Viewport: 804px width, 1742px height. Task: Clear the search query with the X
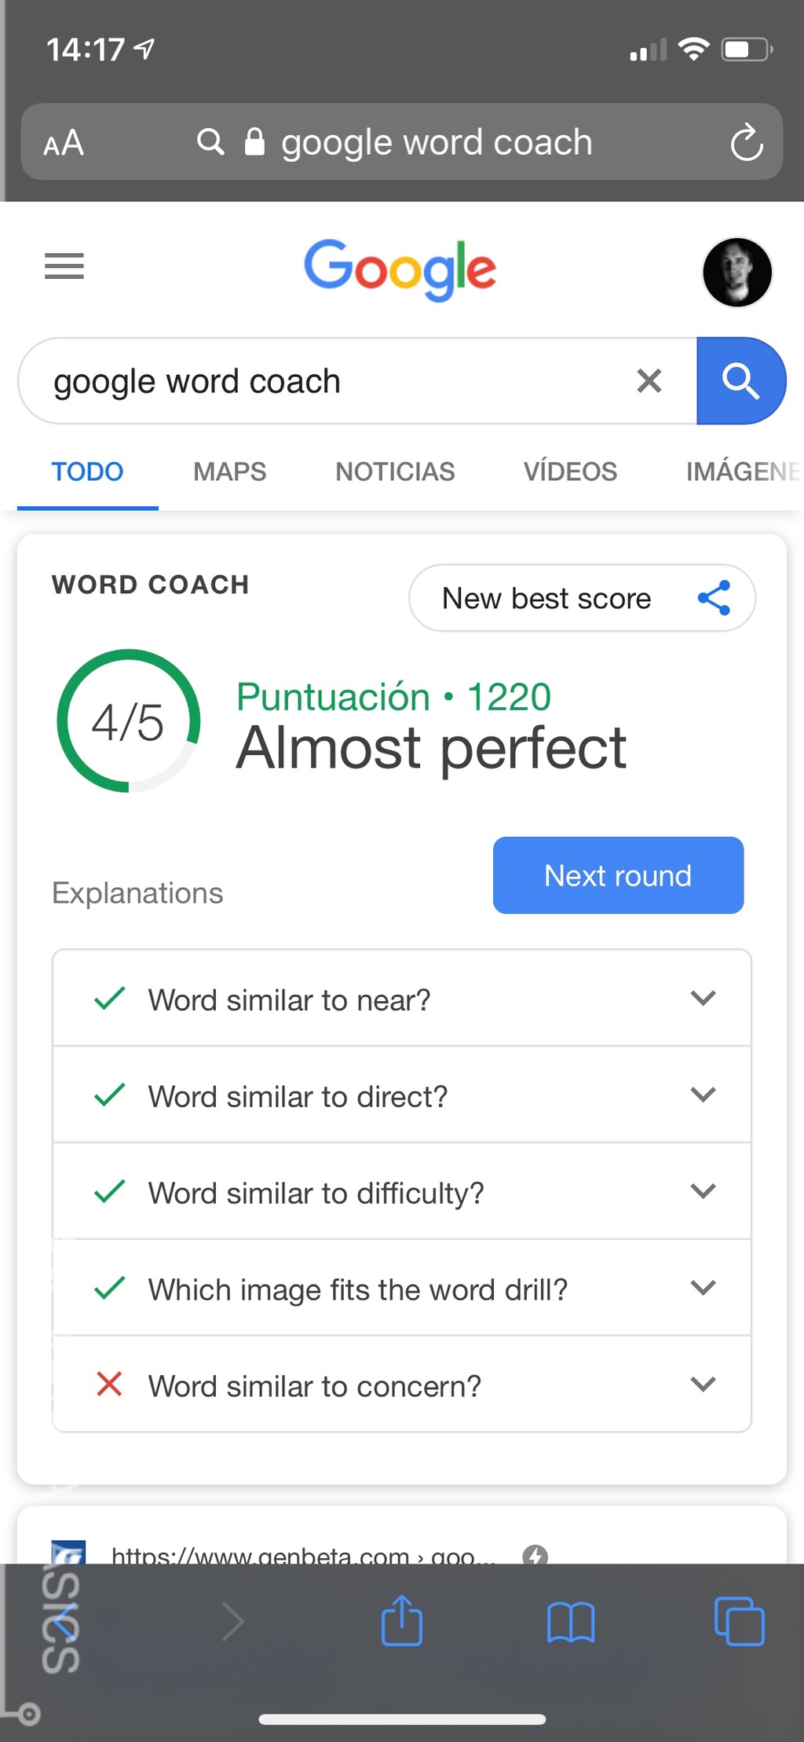tap(649, 381)
